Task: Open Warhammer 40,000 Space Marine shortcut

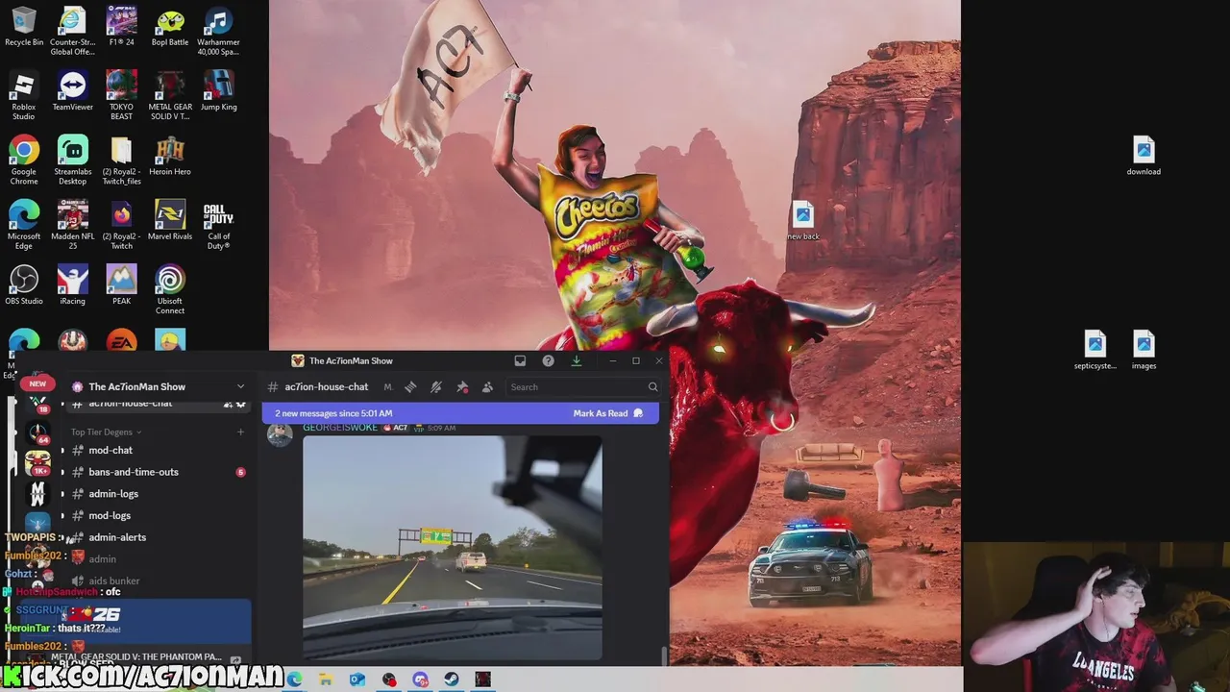Action: [x=218, y=31]
